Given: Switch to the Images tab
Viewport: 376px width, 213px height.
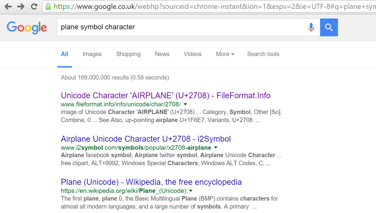Looking at the screenshot, I should point(92,54).
